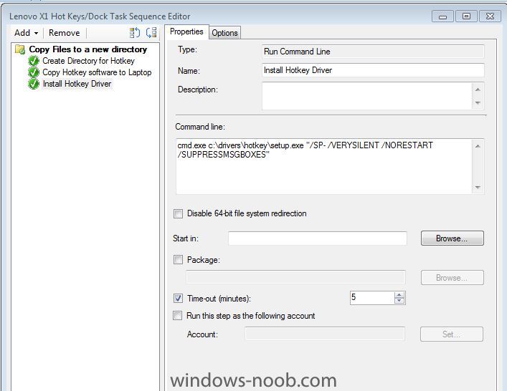Check the Package checkbox

tap(178, 260)
